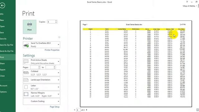
Task: Increment the Pages from spinner
Action: (x=39, y=67)
